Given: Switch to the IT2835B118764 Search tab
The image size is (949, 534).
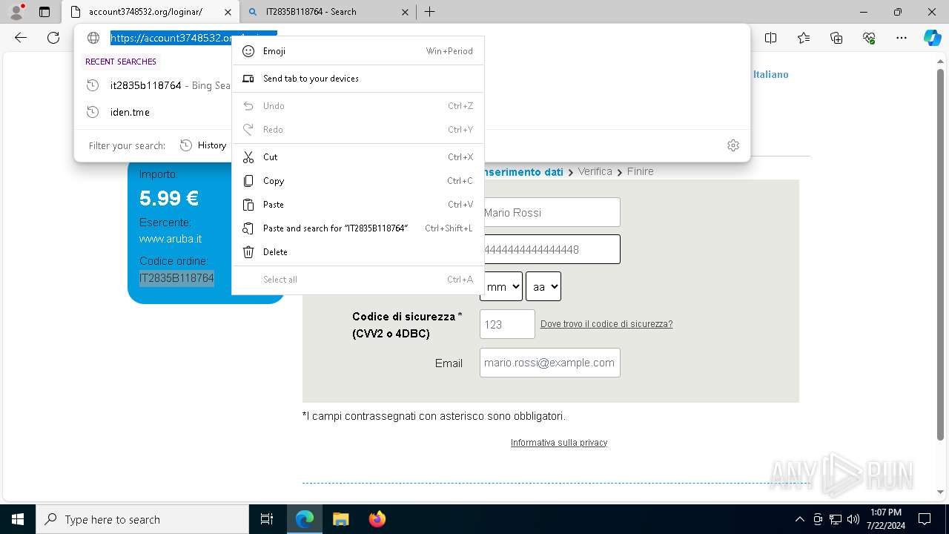Looking at the screenshot, I should click(330, 12).
